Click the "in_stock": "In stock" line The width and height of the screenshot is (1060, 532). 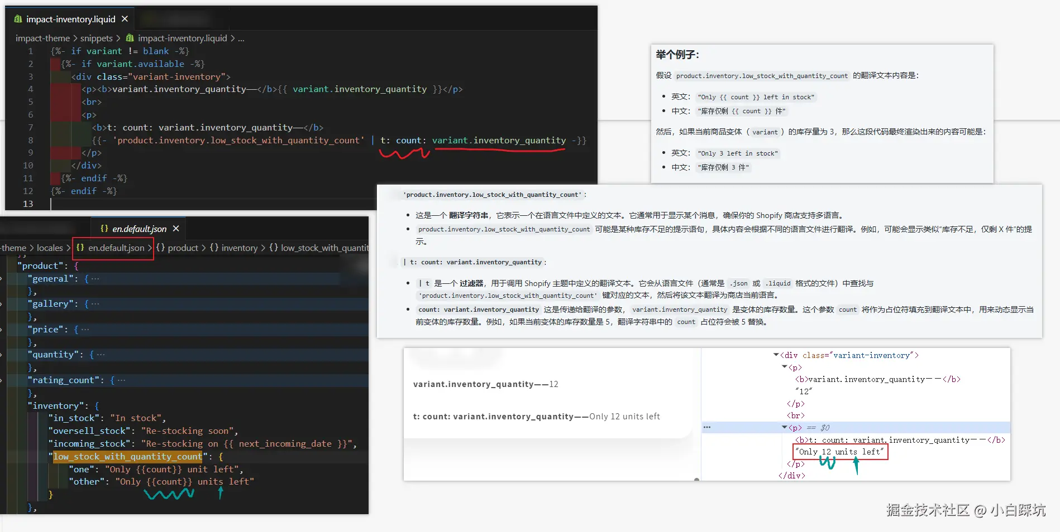click(107, 418)
